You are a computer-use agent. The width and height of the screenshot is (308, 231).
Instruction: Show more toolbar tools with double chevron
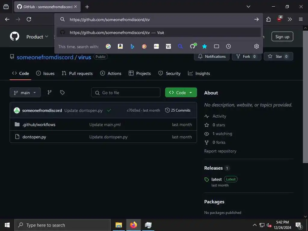click(x=290, y=19)
